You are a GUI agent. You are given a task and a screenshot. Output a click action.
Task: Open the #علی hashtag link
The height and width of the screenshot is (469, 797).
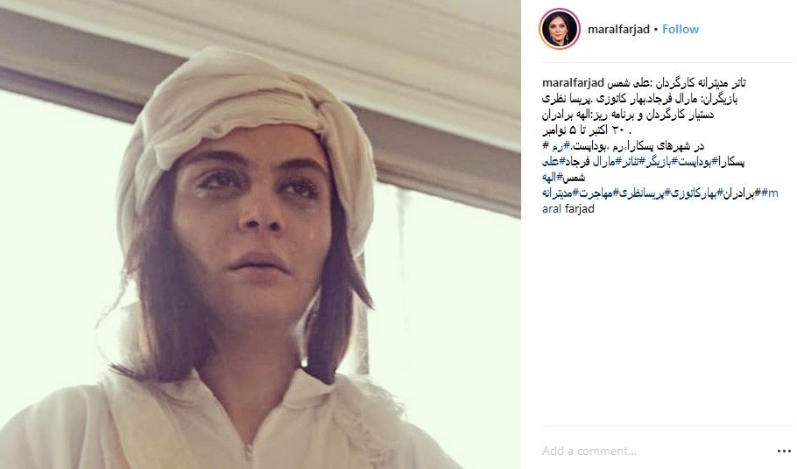tap(554, 163)
